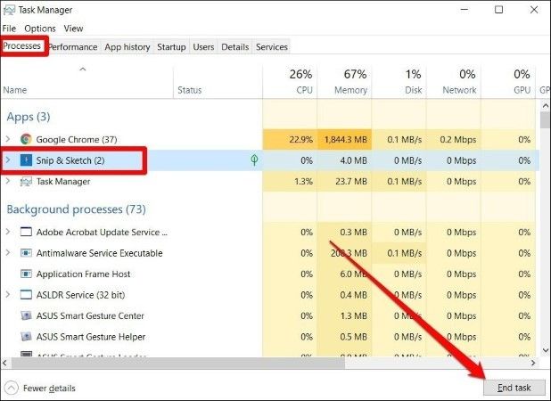Click the Task Manager title bar icon

[9, 10]
